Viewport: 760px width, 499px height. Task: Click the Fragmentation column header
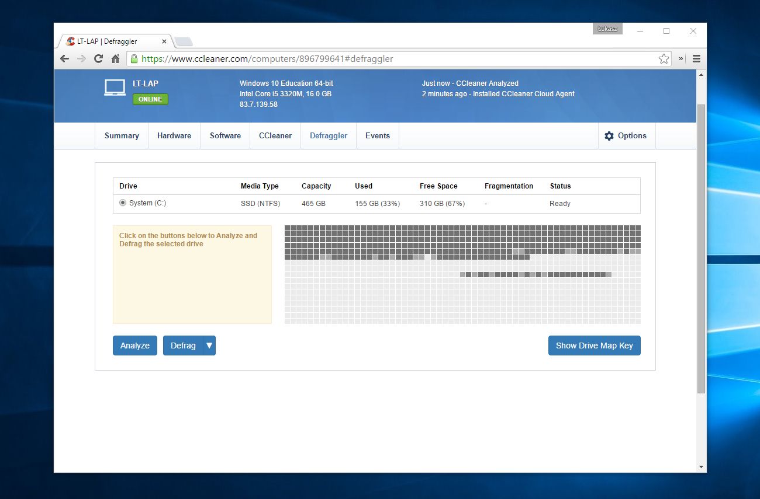(x=509, y=186)
